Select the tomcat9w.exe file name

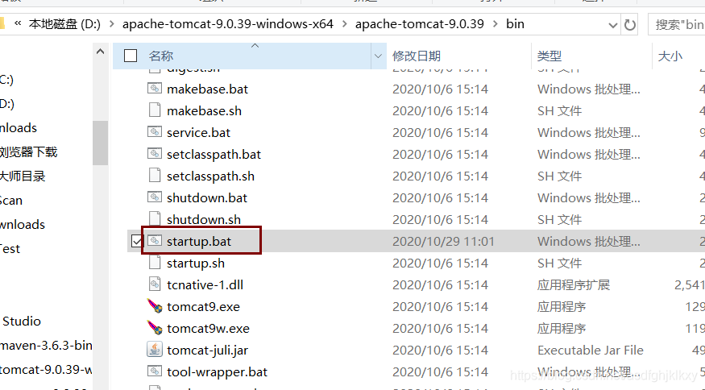208,329
